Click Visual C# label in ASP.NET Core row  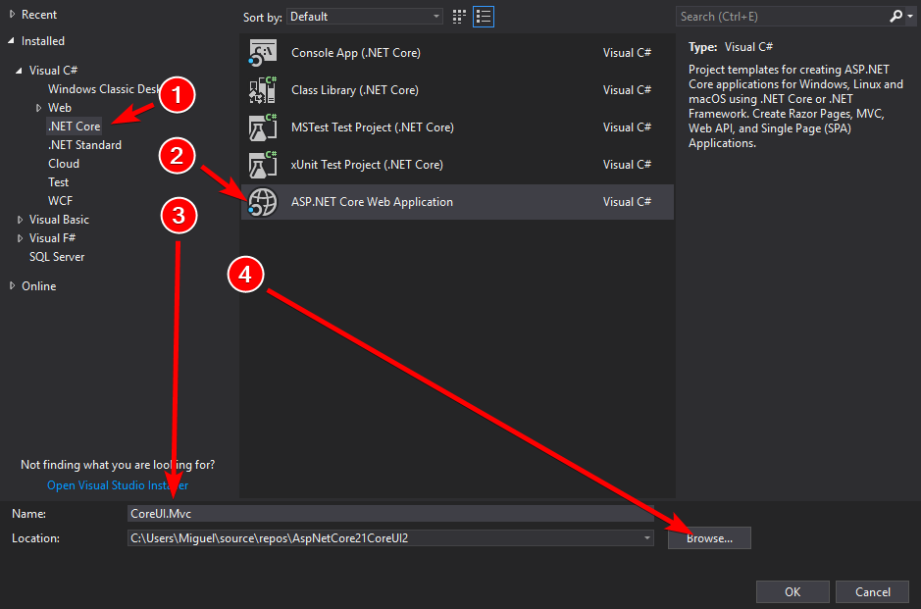tap(627, 202)
